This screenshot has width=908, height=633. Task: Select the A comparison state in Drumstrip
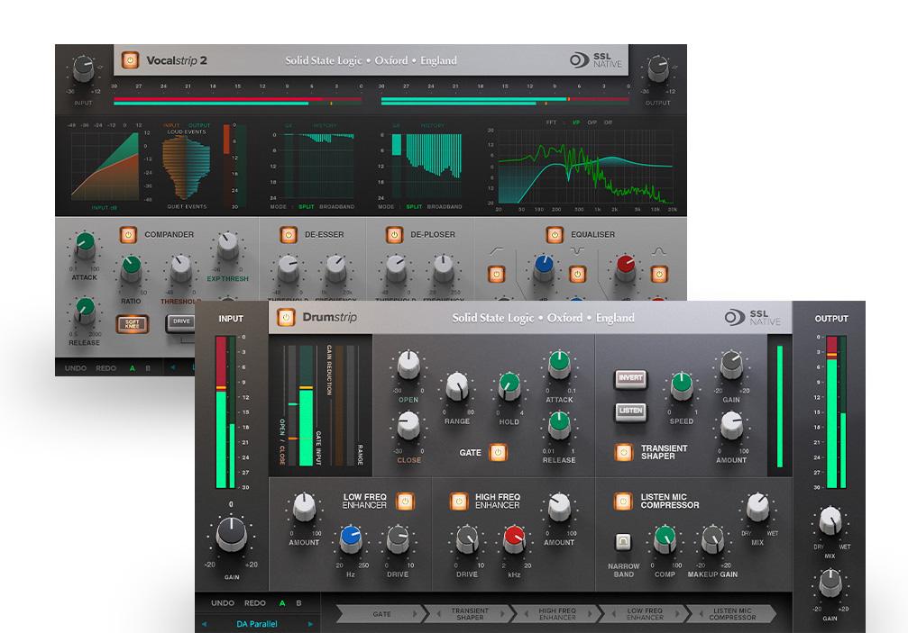click(x=280, y=602)
